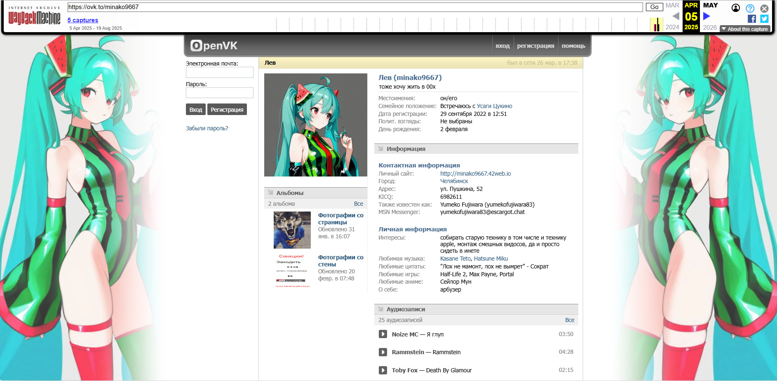The width and height of the screenshot is (777, 381).
Task: View all albums via Все link
Action: (359, 204)
